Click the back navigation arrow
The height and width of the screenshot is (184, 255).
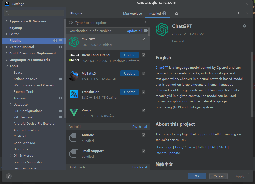pos(239,13)
